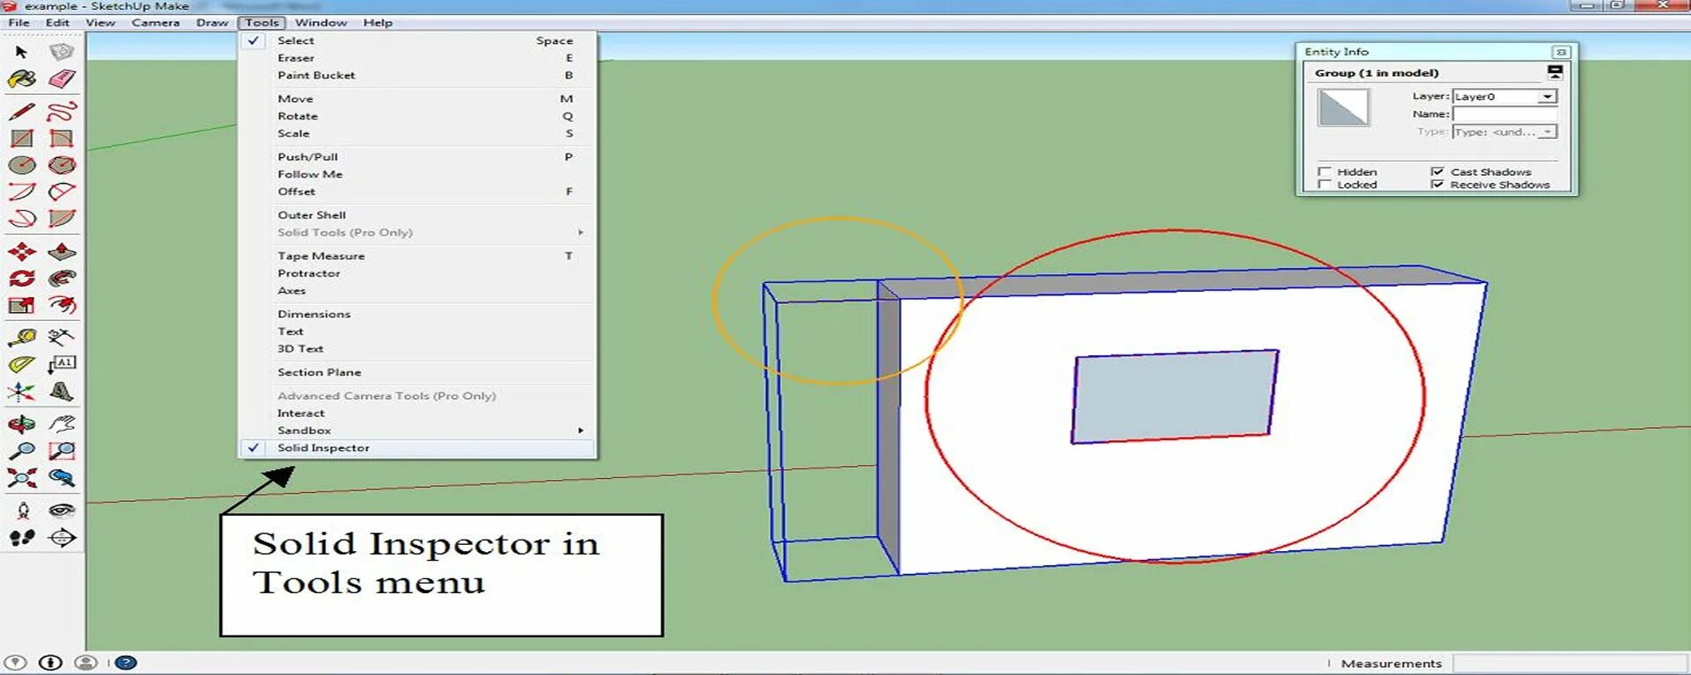Image resolution: width=1691 pixels, height=675 pixels.
Task: Open the Edit menu
Action: pos(57,23)
